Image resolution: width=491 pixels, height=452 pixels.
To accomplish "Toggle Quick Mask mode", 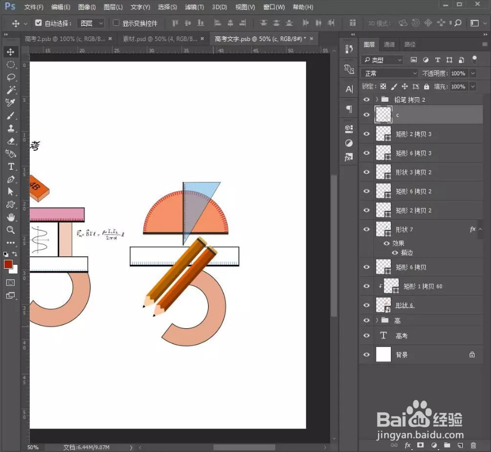I will (10, 283).
